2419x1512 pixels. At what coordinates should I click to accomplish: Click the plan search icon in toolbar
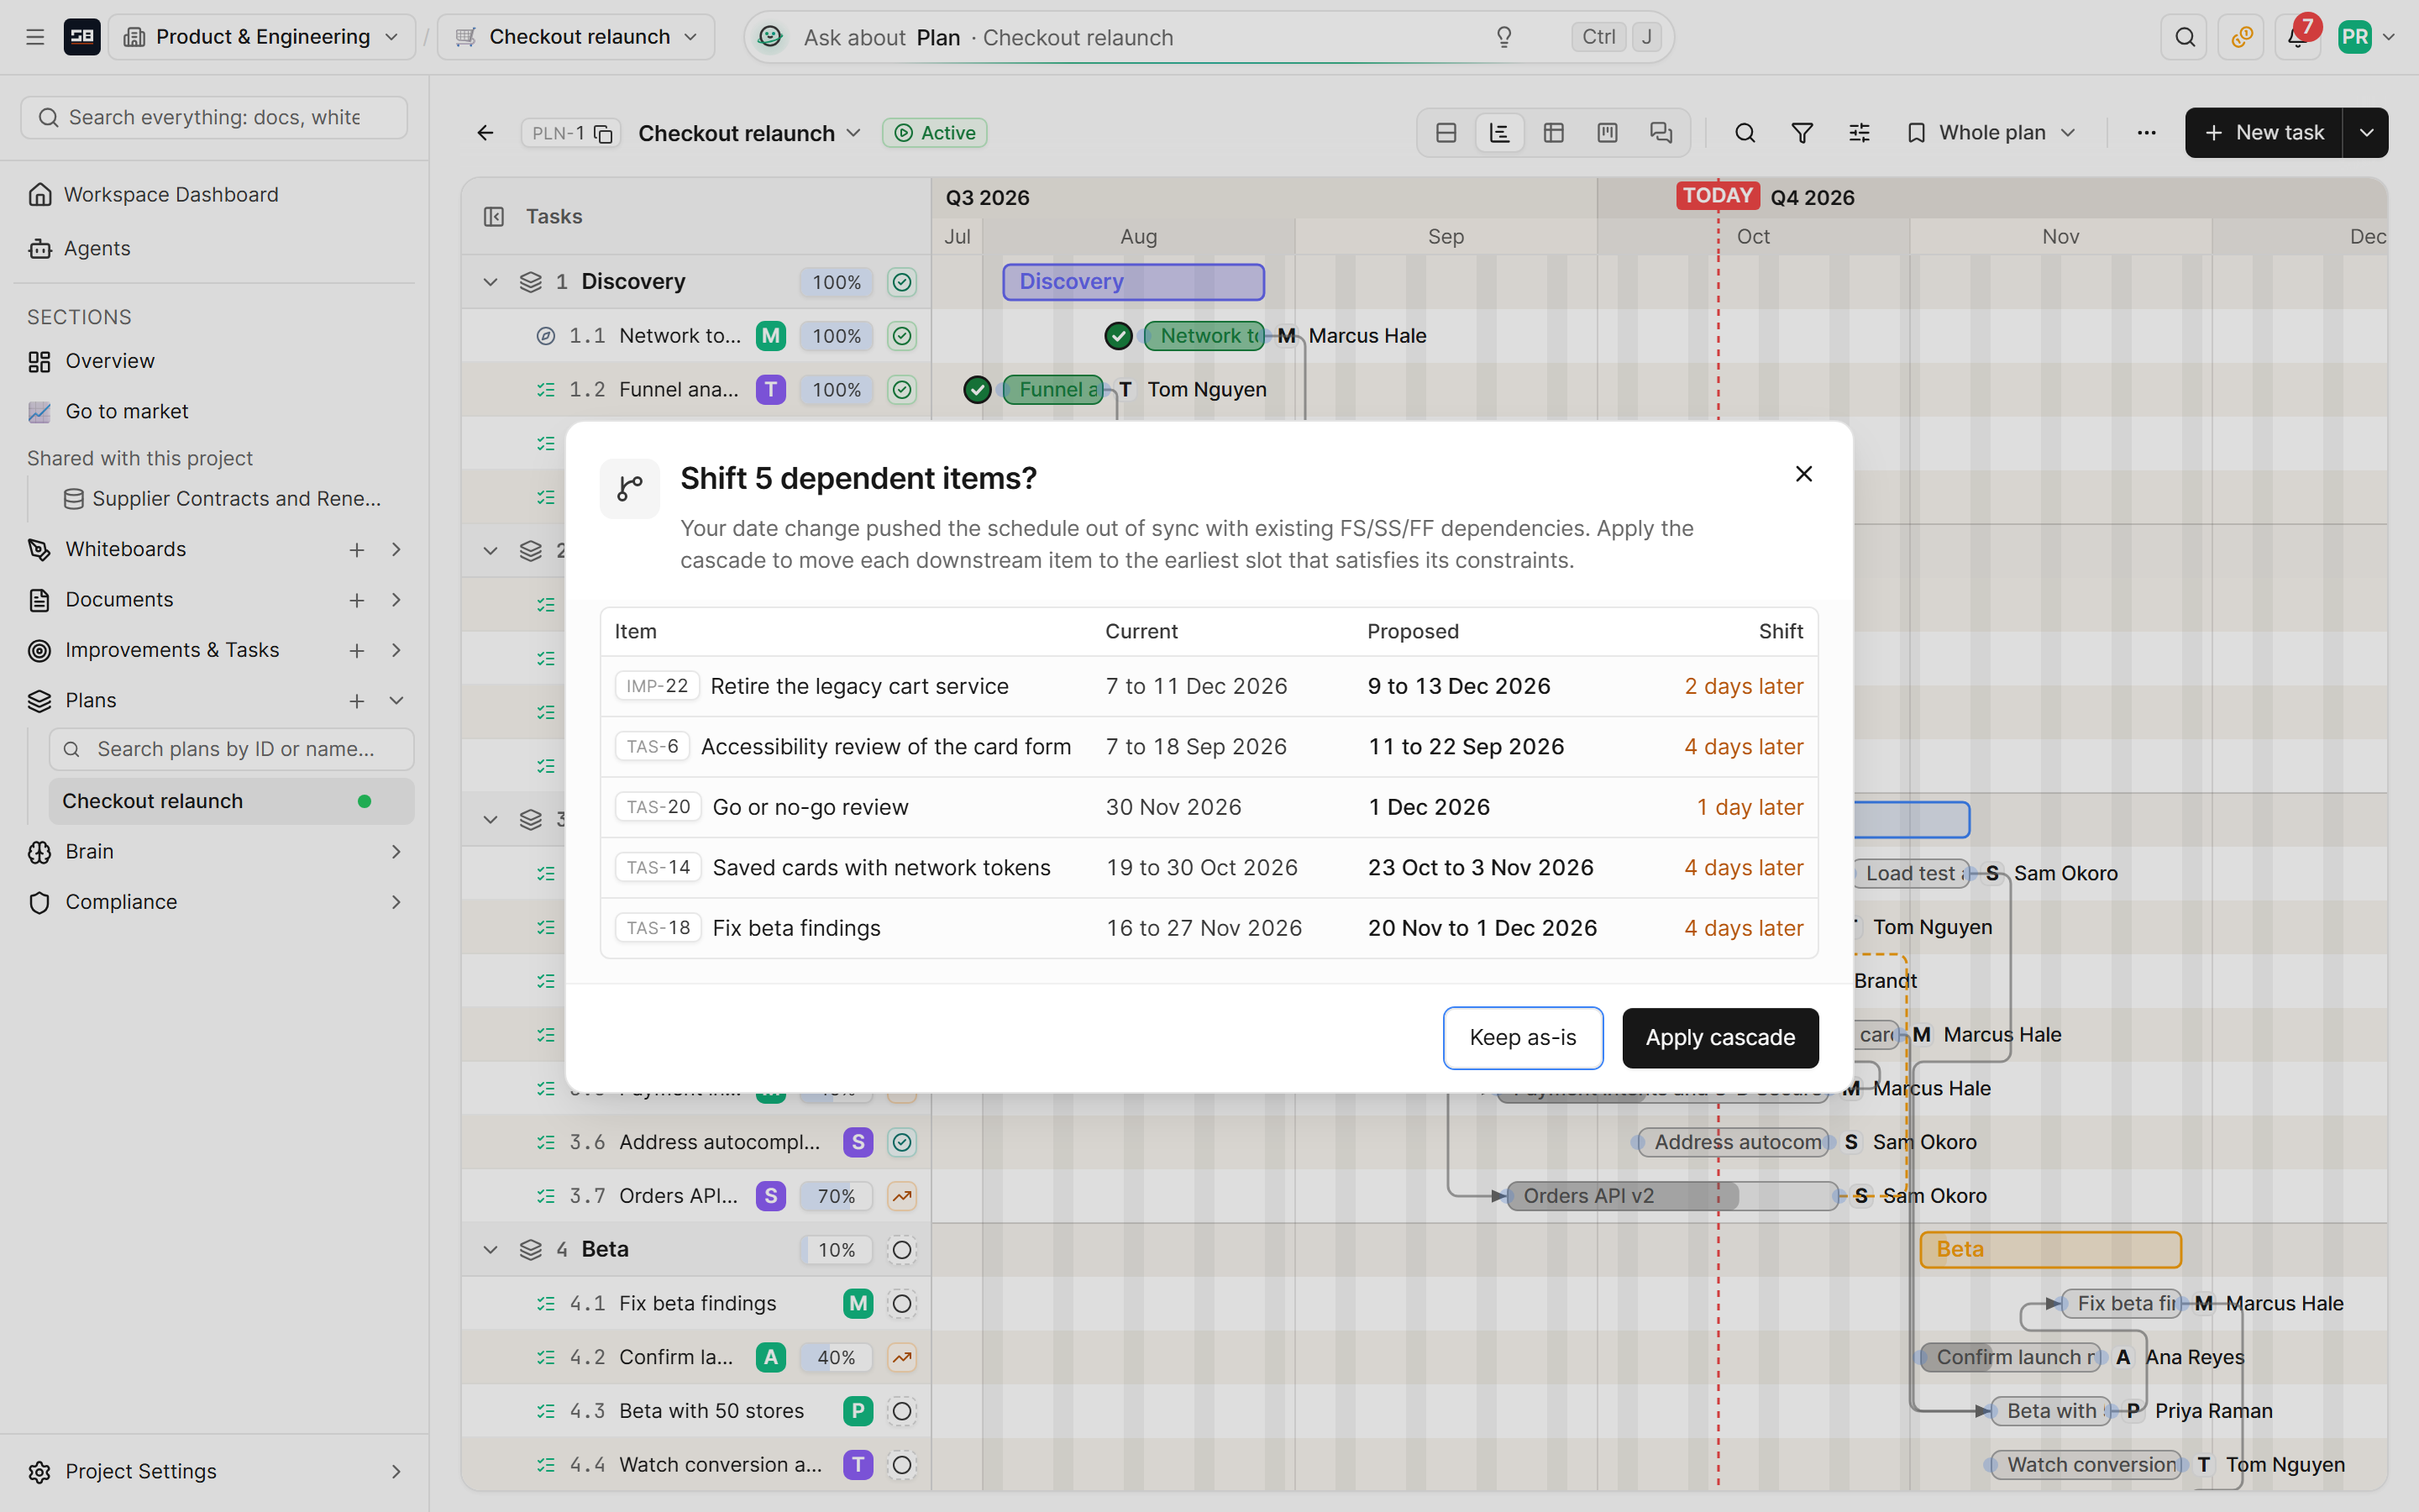tap(1745, 133)
